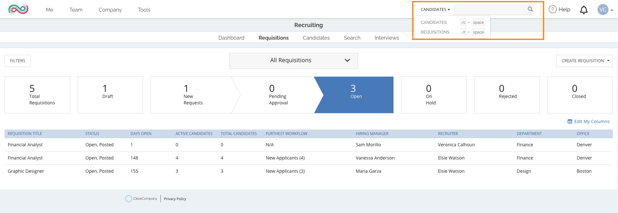
Task: Open Financial Analyst requisition, 148 days open
Action: [25, 158]
